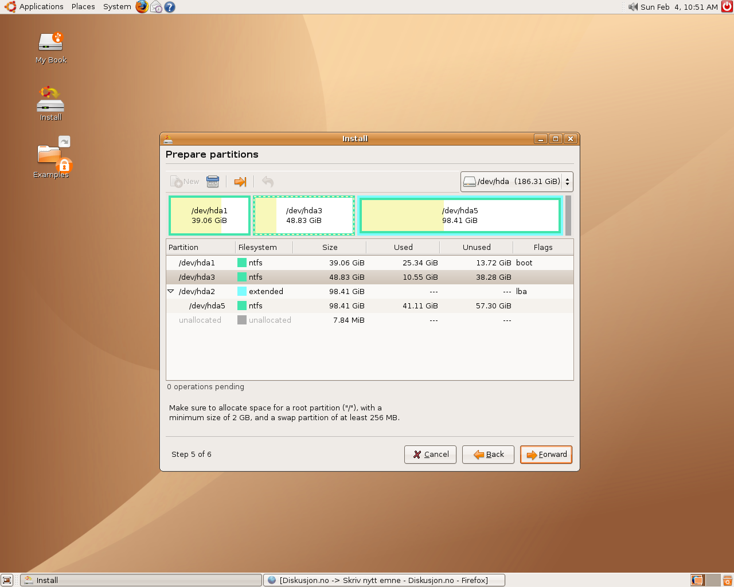Select the /dev/hda3 row name

pos(197,277)
